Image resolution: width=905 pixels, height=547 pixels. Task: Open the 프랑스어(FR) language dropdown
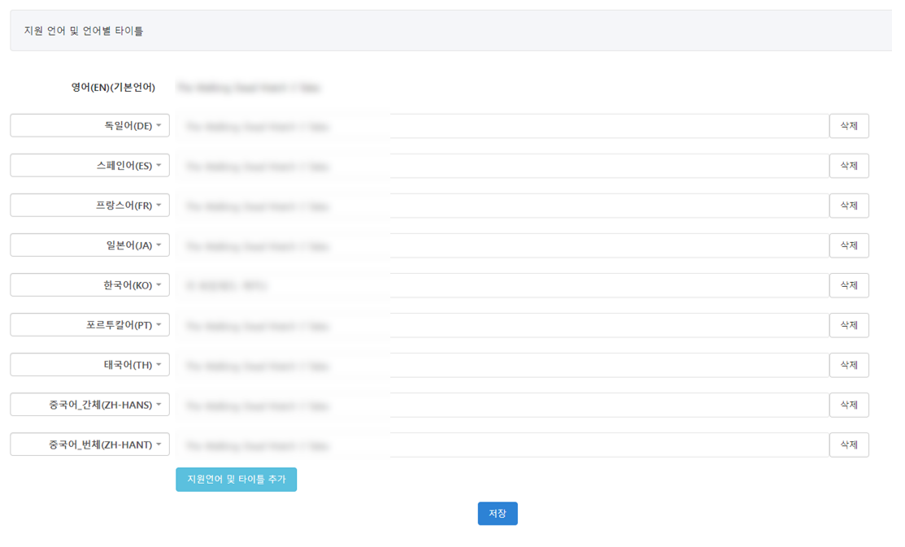tap(90, 206)
